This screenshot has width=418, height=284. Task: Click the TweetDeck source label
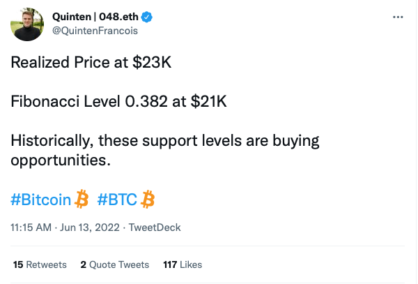click(151, 227)
